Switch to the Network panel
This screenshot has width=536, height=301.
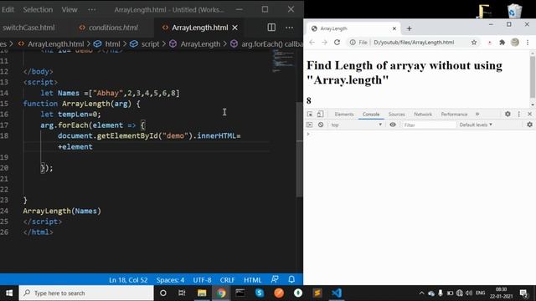pos(423,115)
